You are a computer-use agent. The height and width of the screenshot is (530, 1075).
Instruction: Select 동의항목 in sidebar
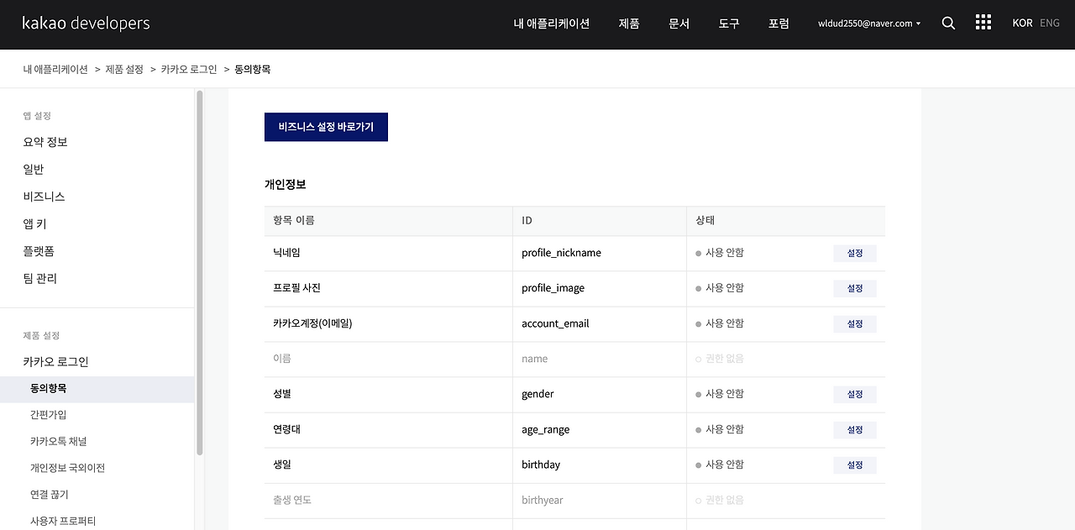coord(97,389)
